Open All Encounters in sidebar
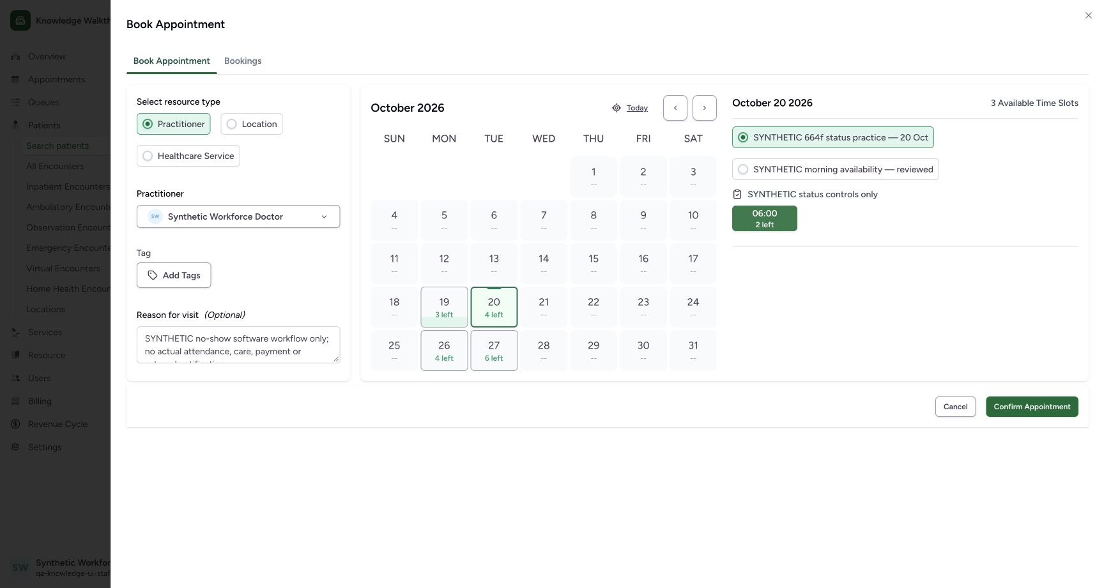 pyautogui.click(x=55, y=166)
